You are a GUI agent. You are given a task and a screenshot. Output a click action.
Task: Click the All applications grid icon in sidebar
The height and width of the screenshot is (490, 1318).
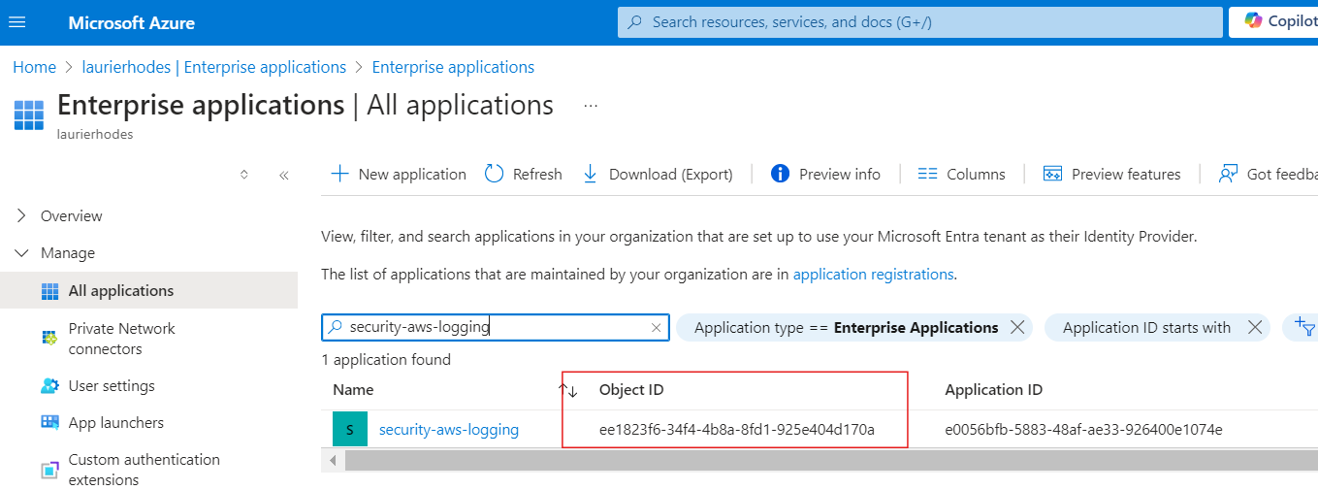click(x=50, y=291)
